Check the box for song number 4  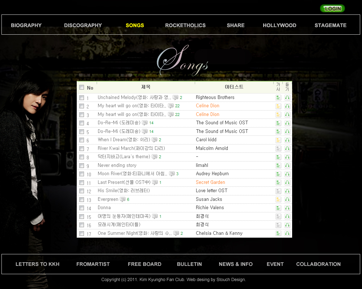point(82,123)
